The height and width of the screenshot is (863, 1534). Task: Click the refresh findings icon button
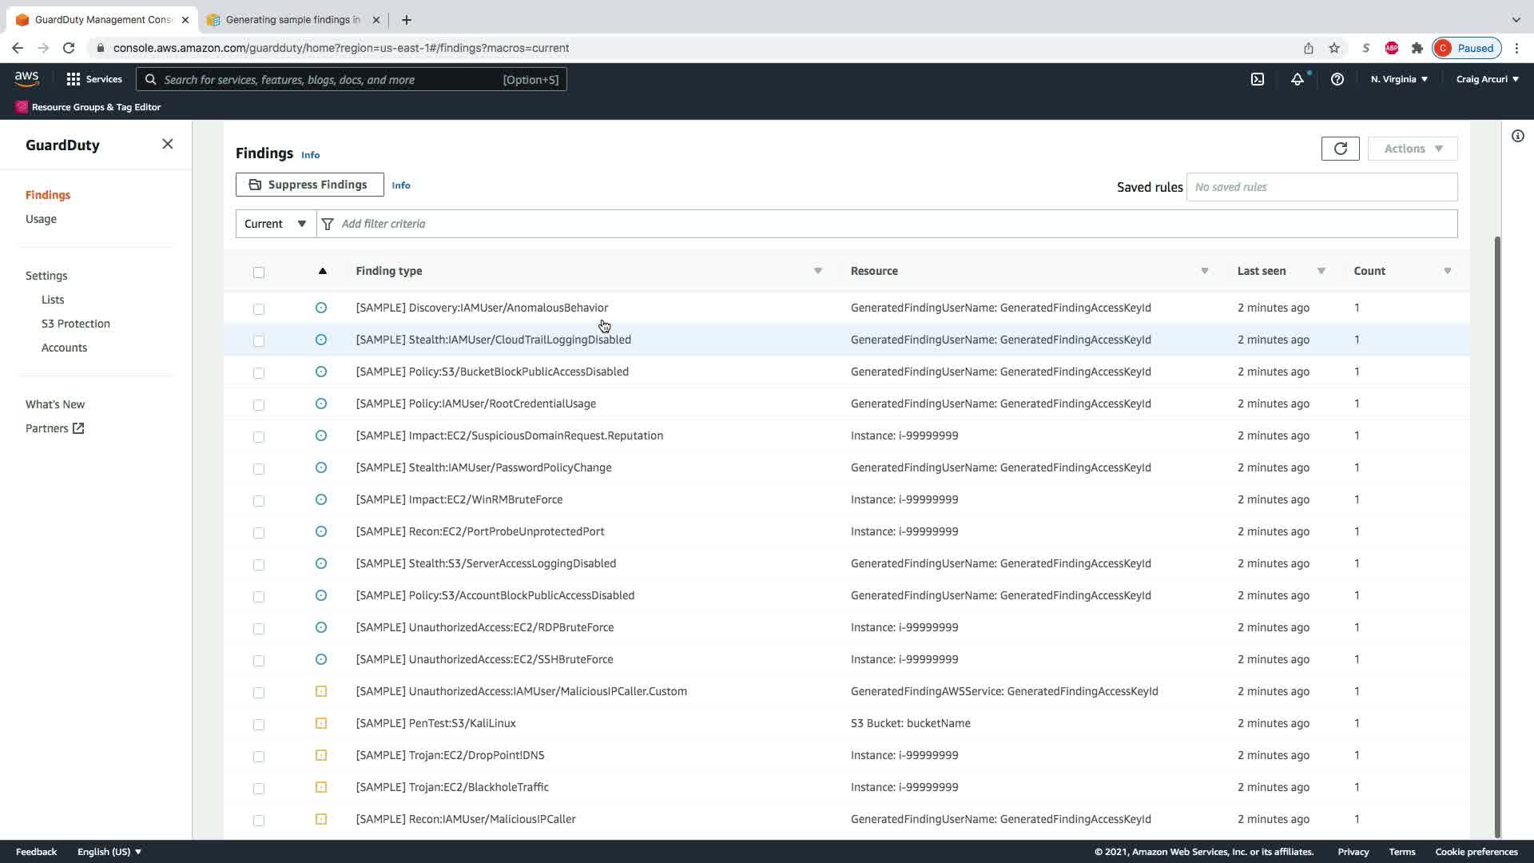coord(1340,149)
